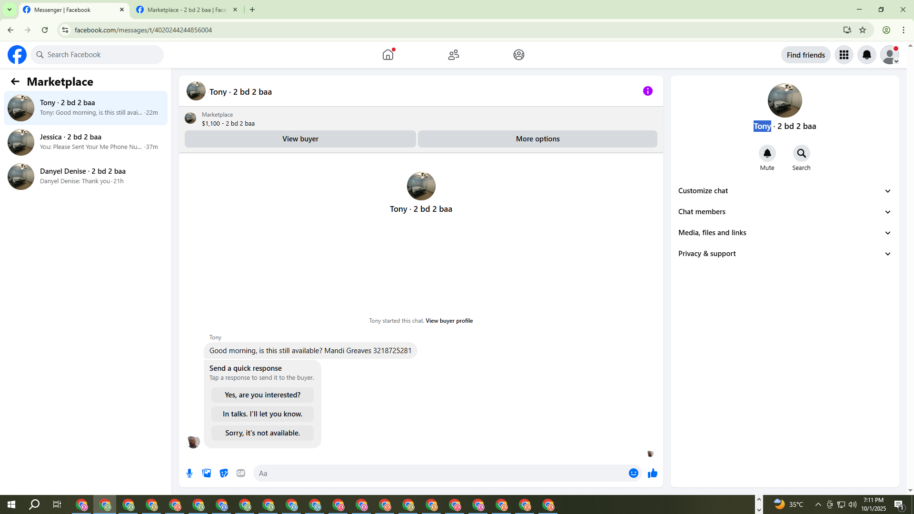Screen dimensions: 914x514
Task: Open the browser site information icon
Action: pos(65,30)
